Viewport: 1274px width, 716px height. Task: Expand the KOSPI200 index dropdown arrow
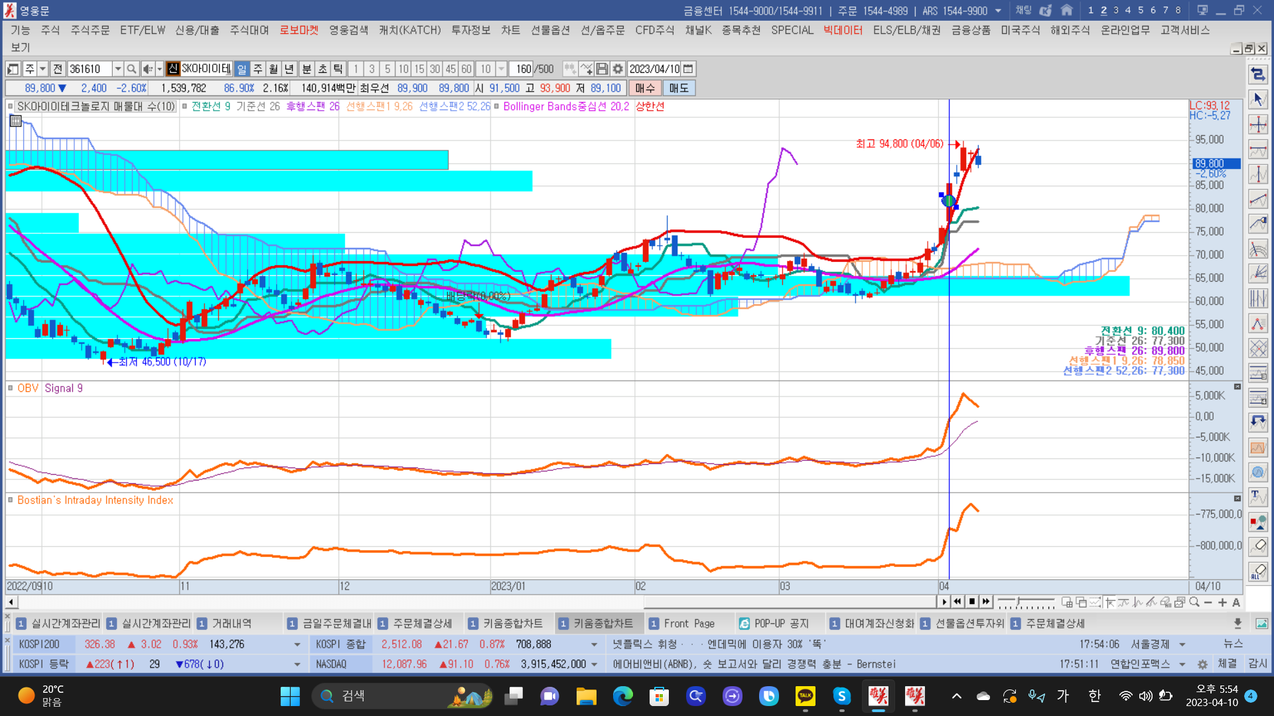point(297,644)
